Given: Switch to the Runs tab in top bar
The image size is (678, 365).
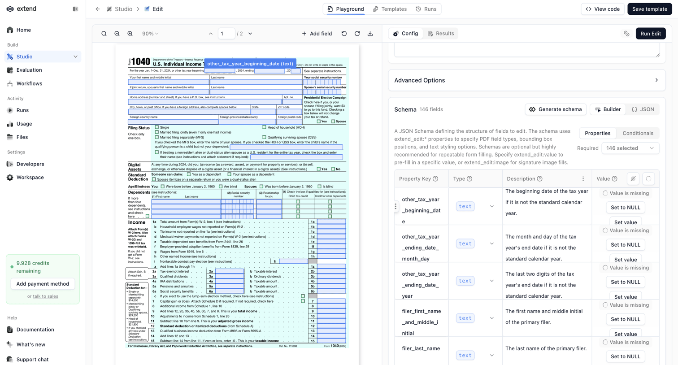Looking at the screenshot, I should (x=426, y=9).
